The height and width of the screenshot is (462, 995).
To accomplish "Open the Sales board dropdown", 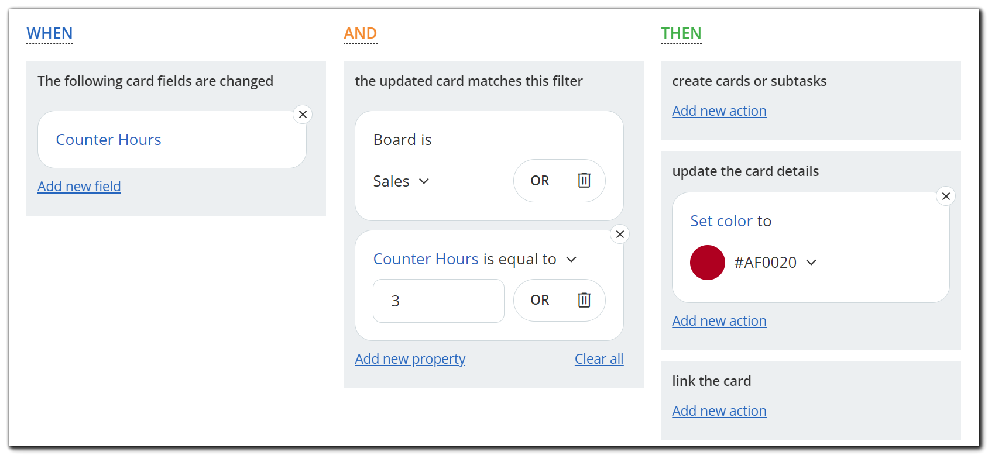I will click(402, 181).
